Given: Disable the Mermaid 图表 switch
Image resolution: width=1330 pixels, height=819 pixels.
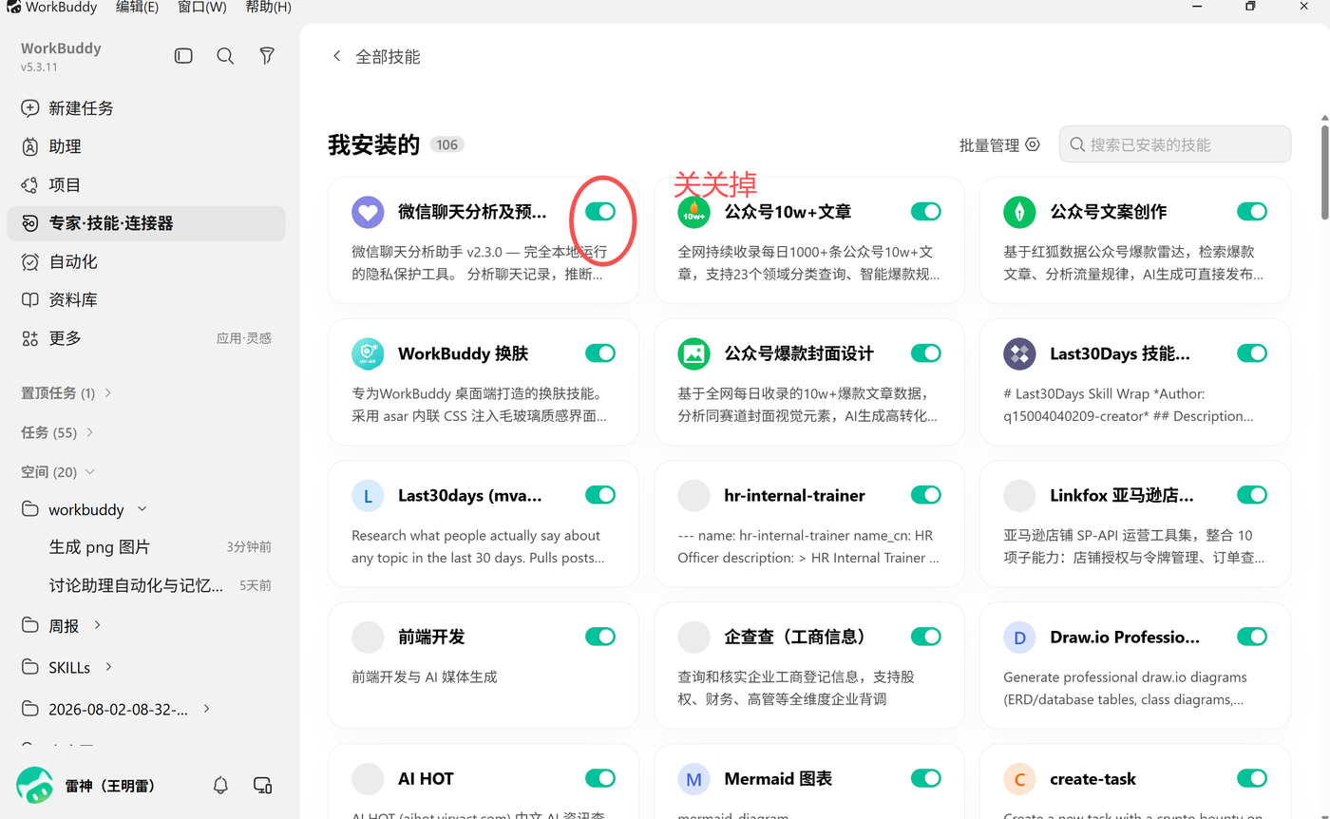Looking at the screenshot, I should point(926,779).
